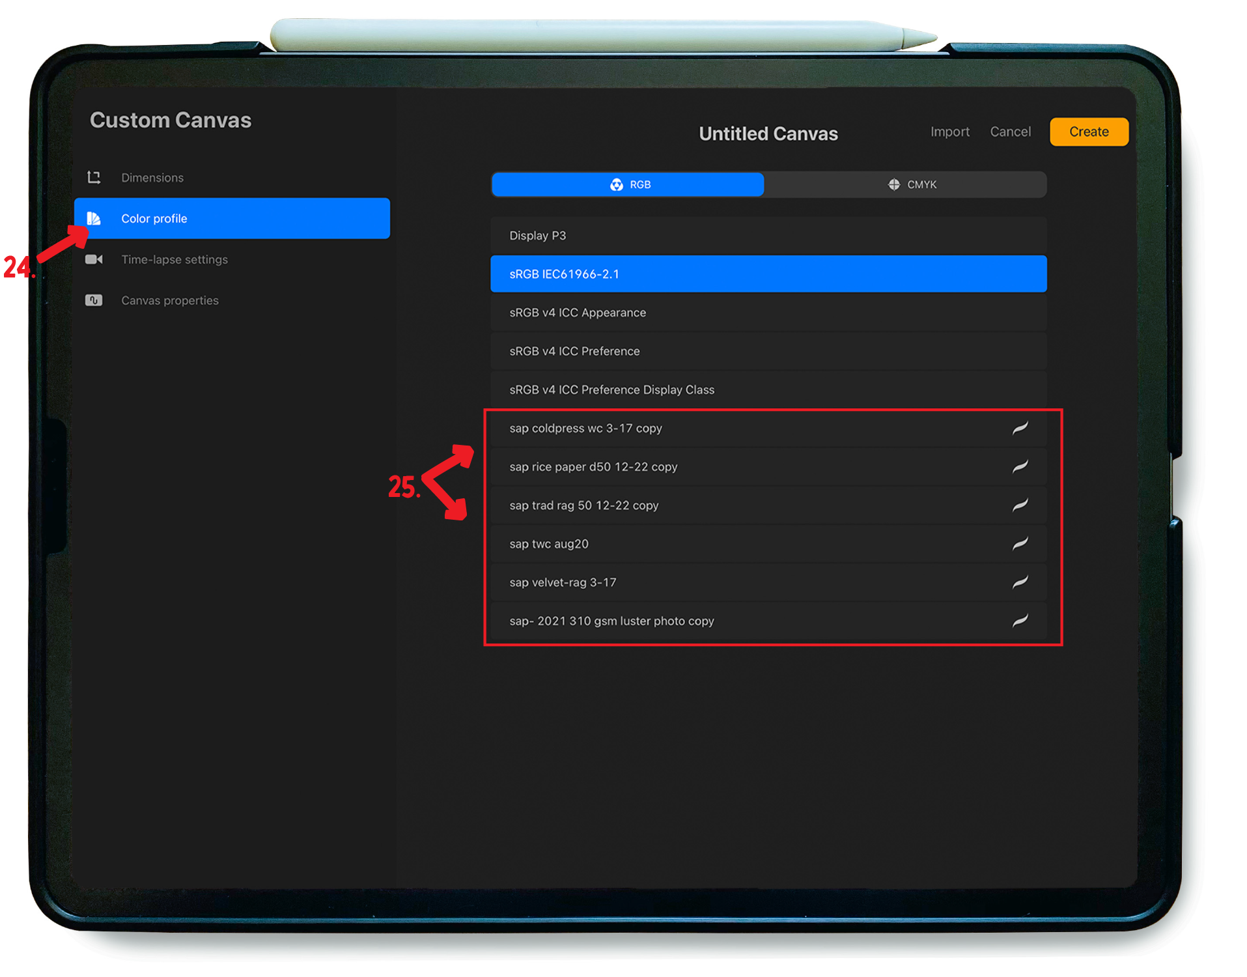Open Time-lapse settings
This screenshot has height=977, width=1247.
(x=232, y=259)
